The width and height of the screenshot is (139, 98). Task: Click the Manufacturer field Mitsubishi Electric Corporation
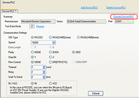38,21
